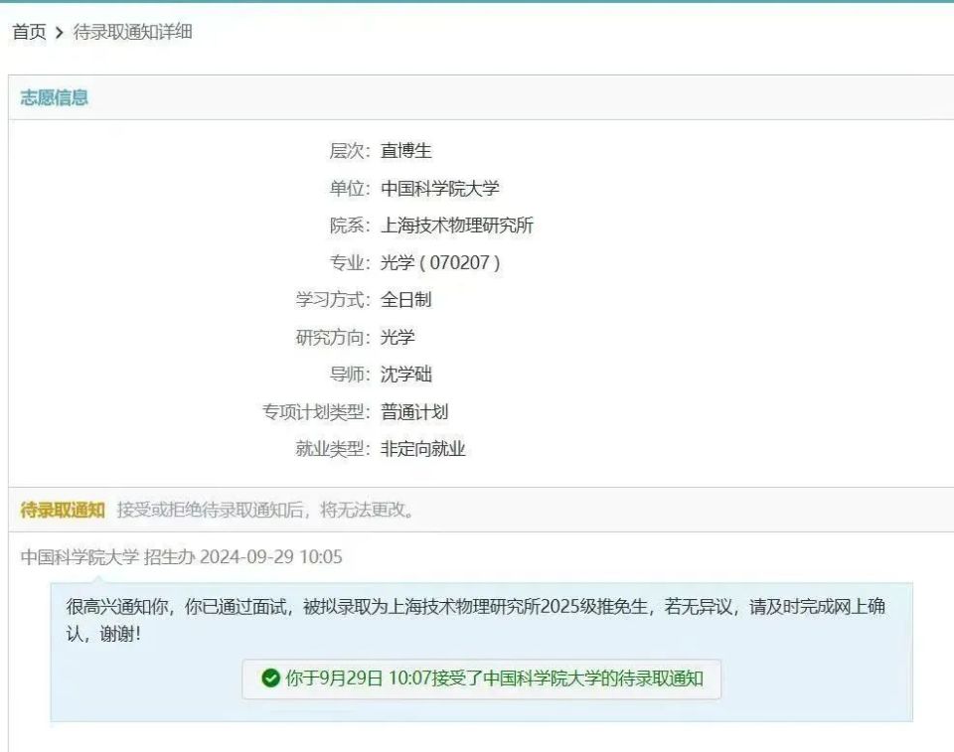Select the 院系 label
Screen dimensions: 954x752
pos(350,226)
